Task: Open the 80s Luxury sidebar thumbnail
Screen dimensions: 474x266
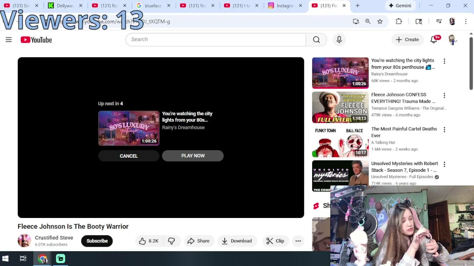Action: 340,73
